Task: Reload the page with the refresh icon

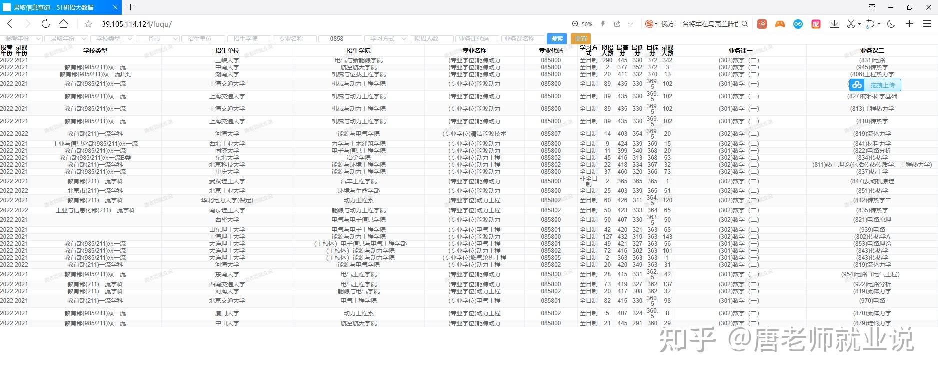Action: pos(45,24)
